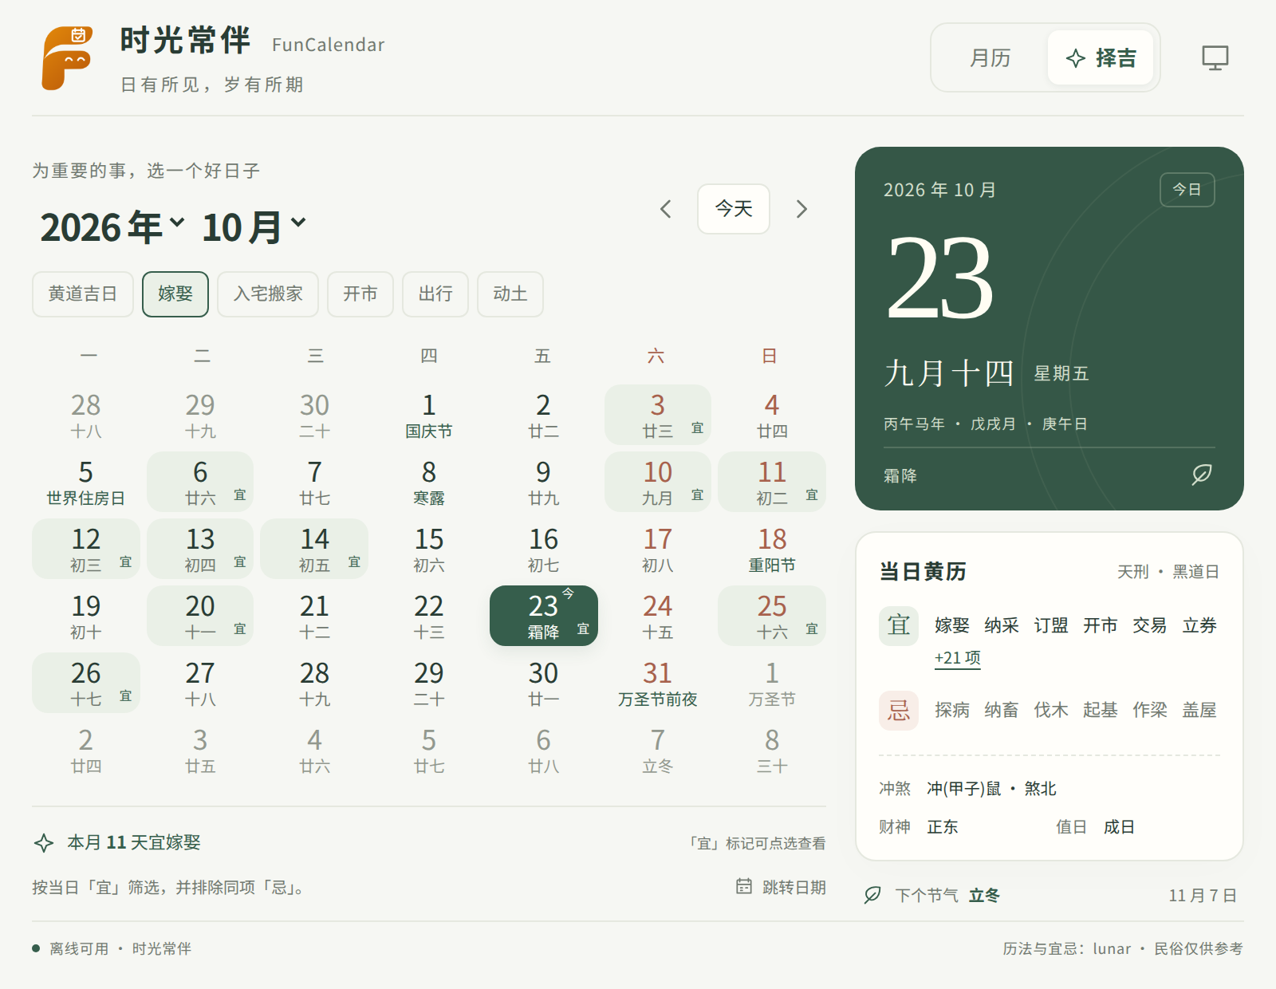This screenshot has width=1276, height=989.
Task: Click the sparkle icon beside 本月 11 天宜嫁娶
Action: pyautogui.click(x=44, y=842)
